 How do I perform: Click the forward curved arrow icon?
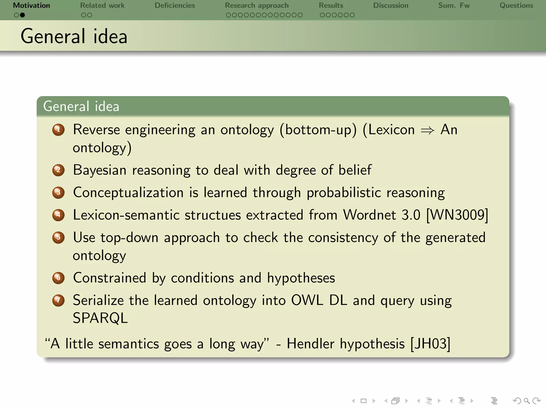pos(536,401)
